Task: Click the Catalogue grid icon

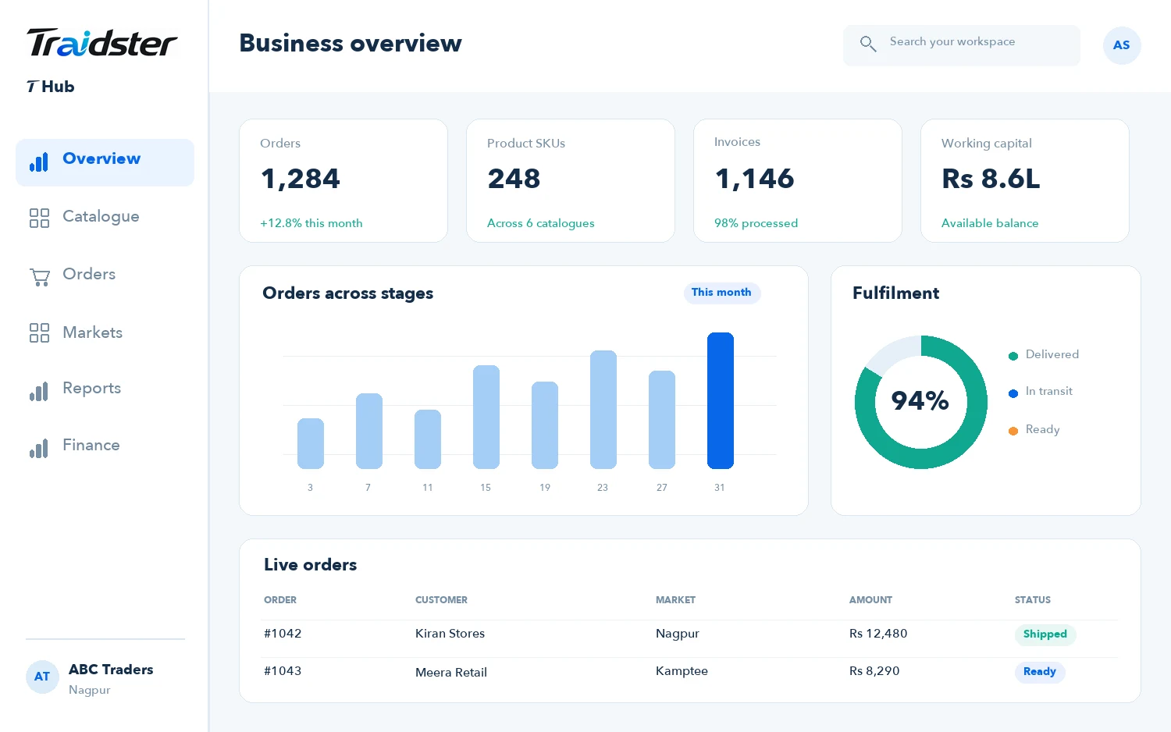Action: click(39, 218)
